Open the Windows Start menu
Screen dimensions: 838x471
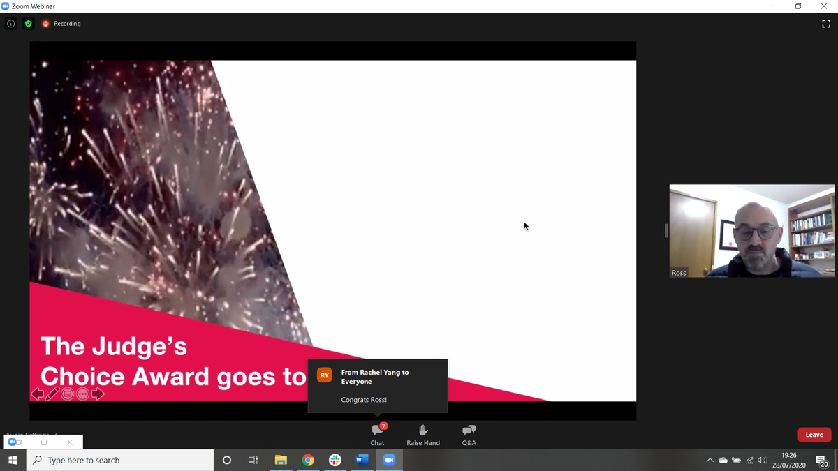tap(13, 461)
